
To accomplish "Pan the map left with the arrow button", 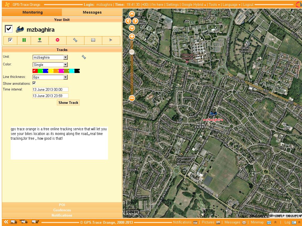I will pos(128,21).
